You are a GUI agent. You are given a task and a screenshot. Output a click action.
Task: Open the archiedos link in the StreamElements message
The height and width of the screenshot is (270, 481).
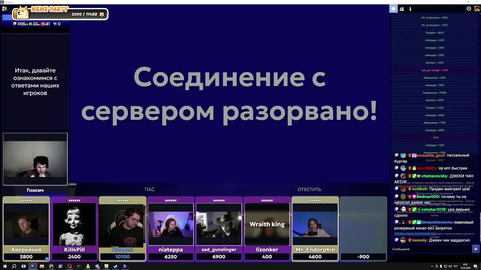pyautogui.click(x=415, y=233)
